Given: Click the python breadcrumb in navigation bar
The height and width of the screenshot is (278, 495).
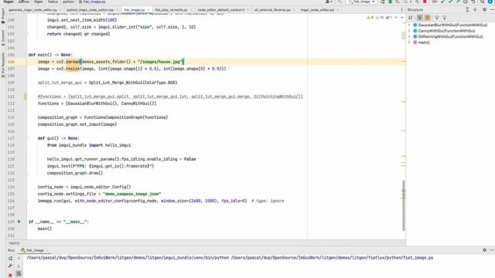Looking at the screenshot, I should 68,2.
